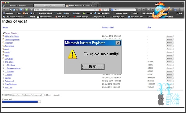This screenshot has height=113, width=186.
Task: Open the fb bookmark
Action: click(x=32, y=13)
